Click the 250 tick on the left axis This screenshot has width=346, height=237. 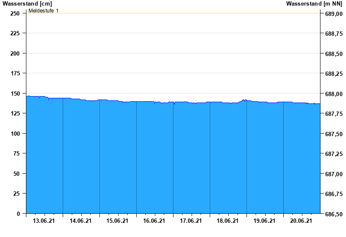[x=15, y=13]
